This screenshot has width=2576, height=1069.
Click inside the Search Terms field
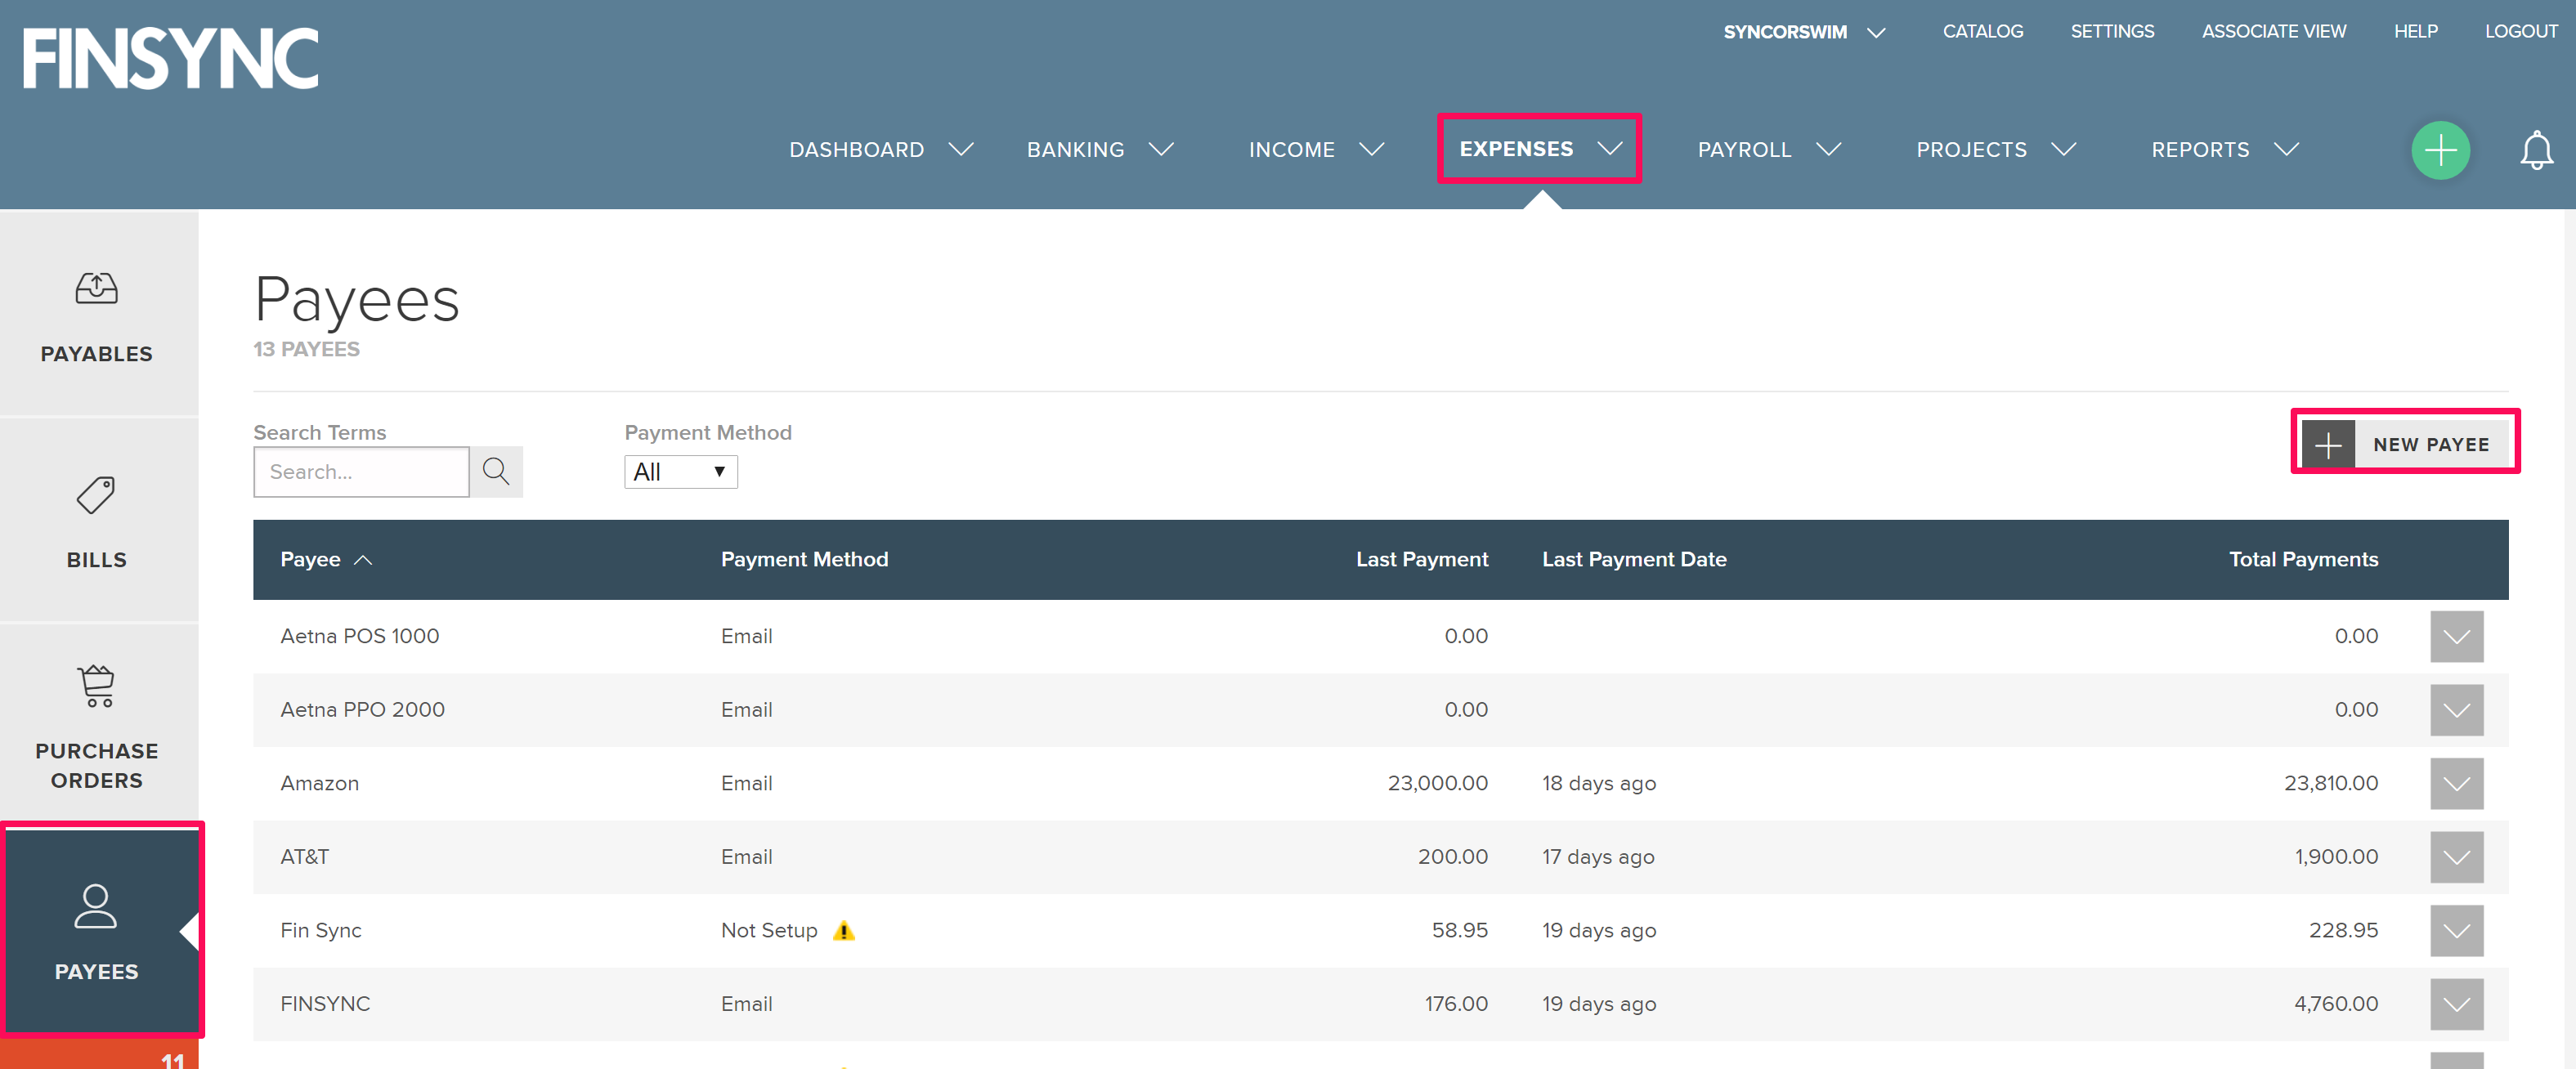tap(361, 471)
